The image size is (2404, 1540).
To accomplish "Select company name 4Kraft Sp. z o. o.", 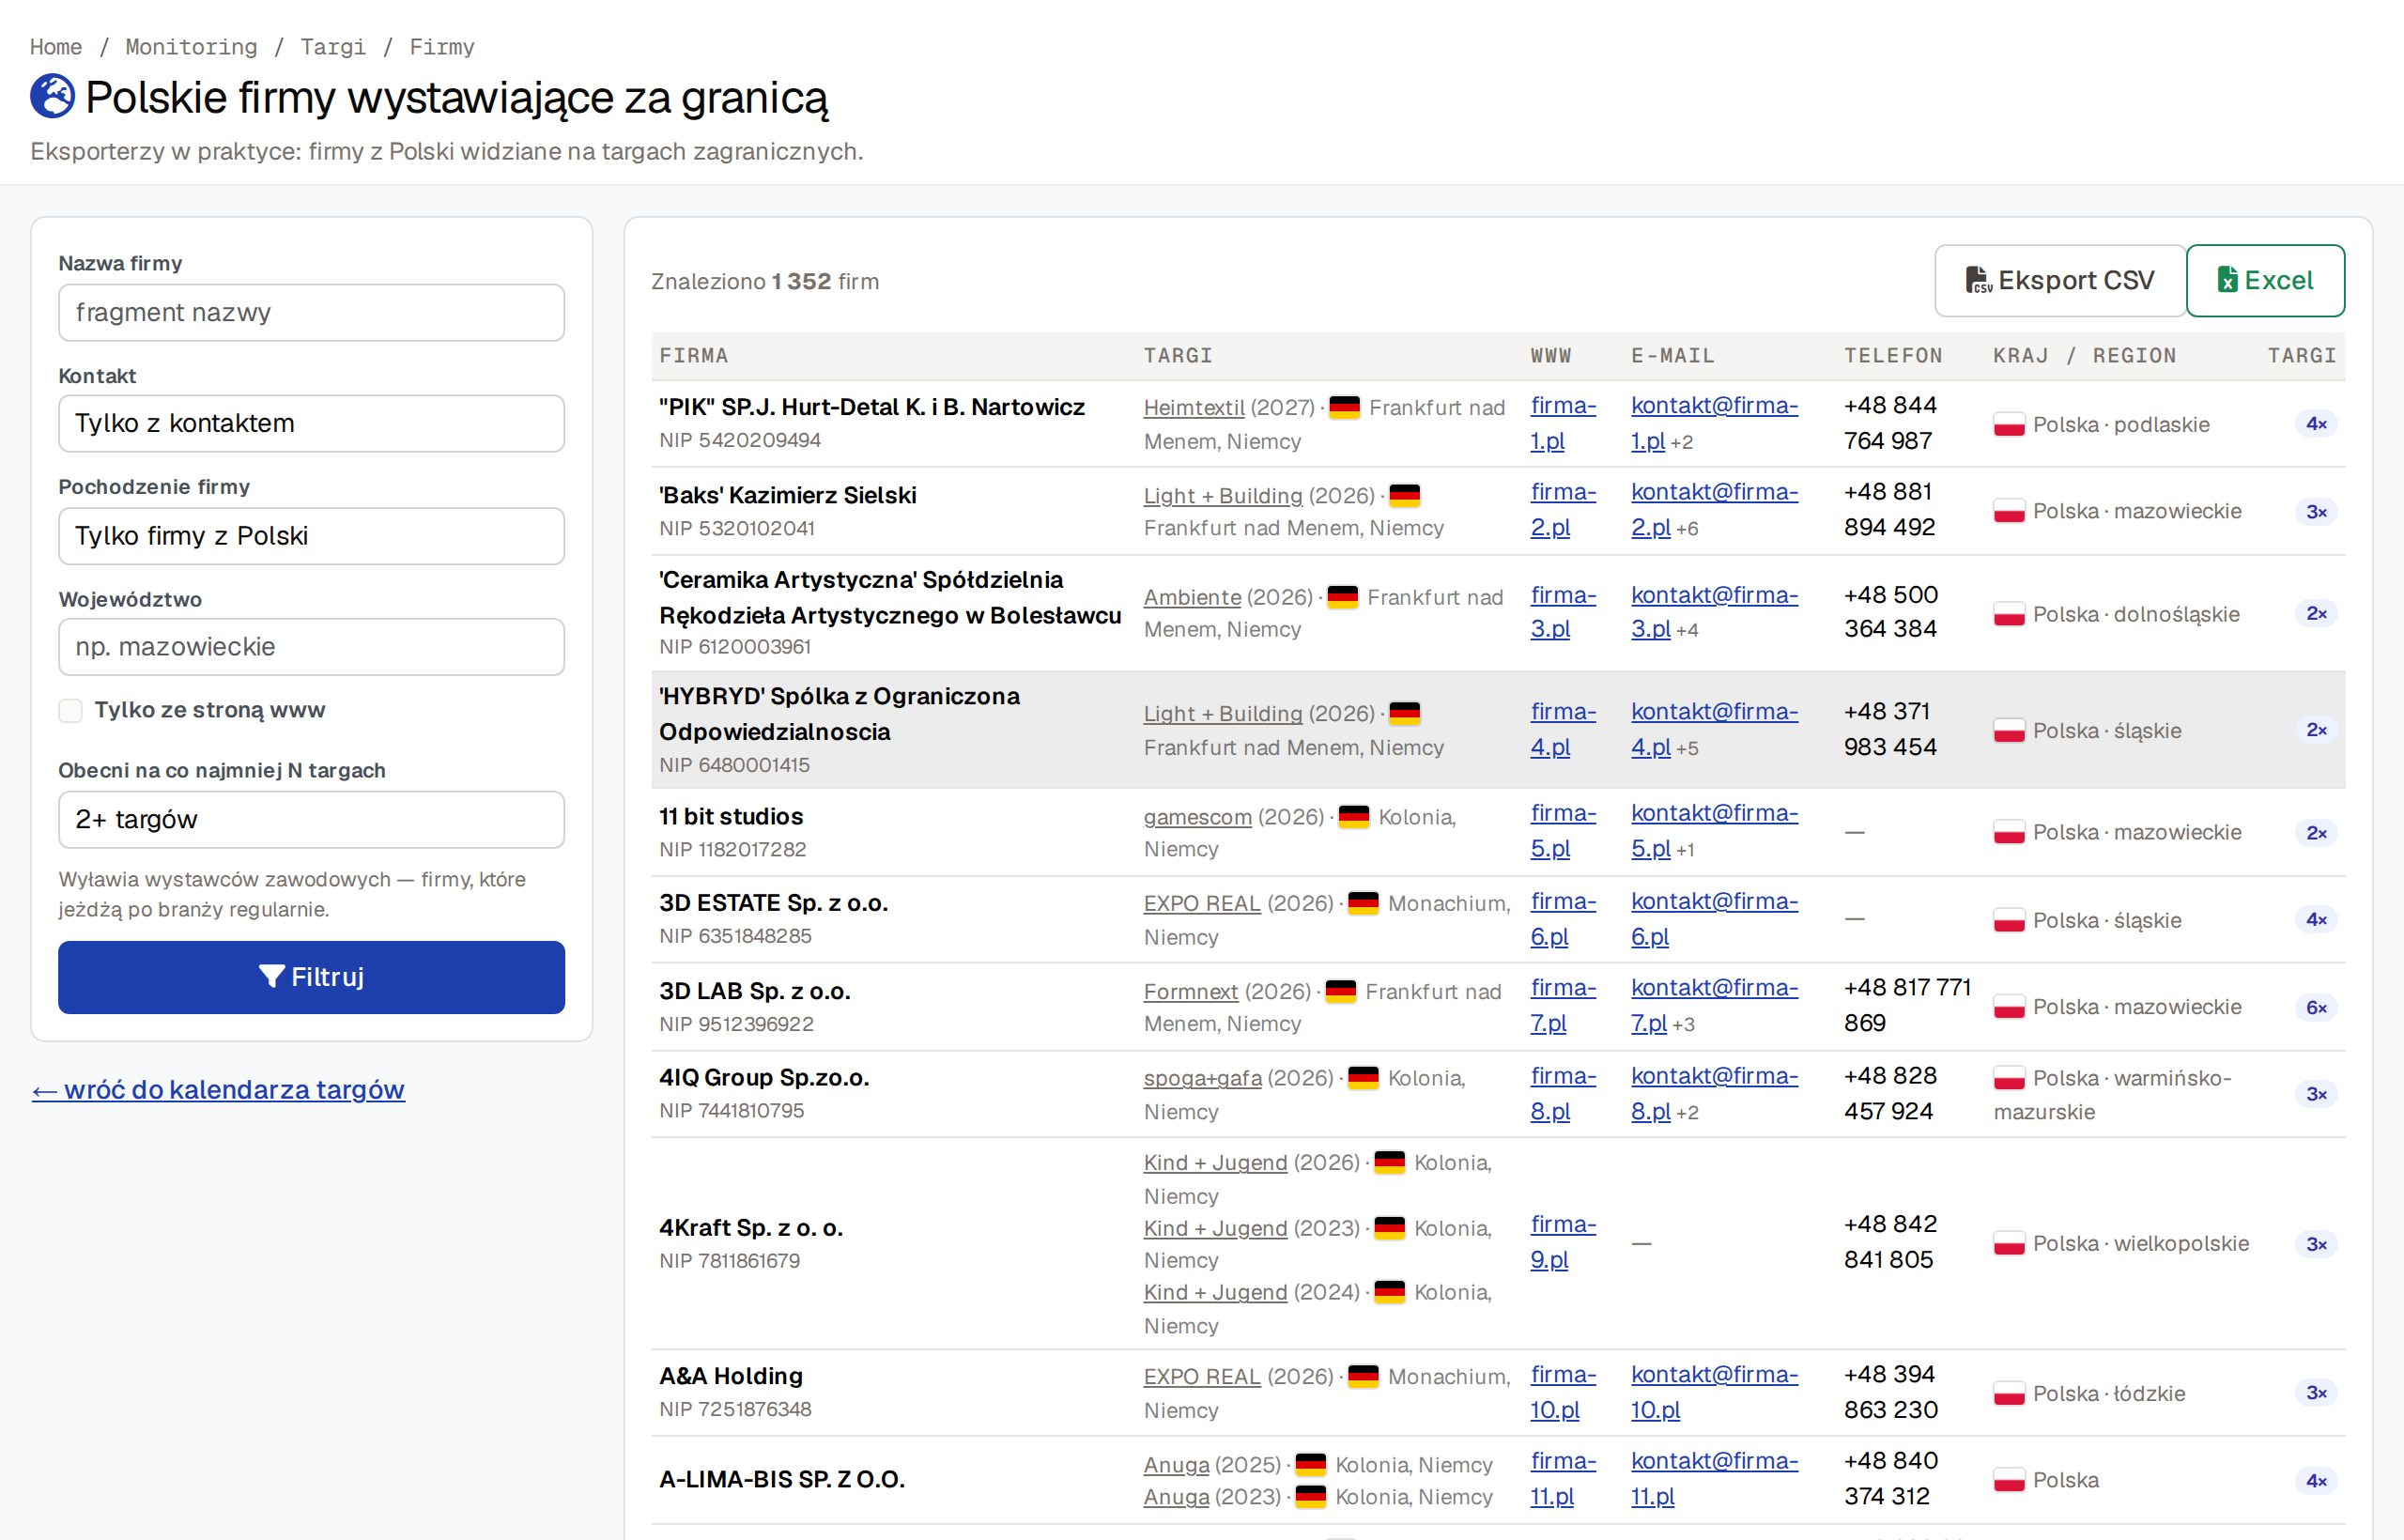I will 751,1228.
